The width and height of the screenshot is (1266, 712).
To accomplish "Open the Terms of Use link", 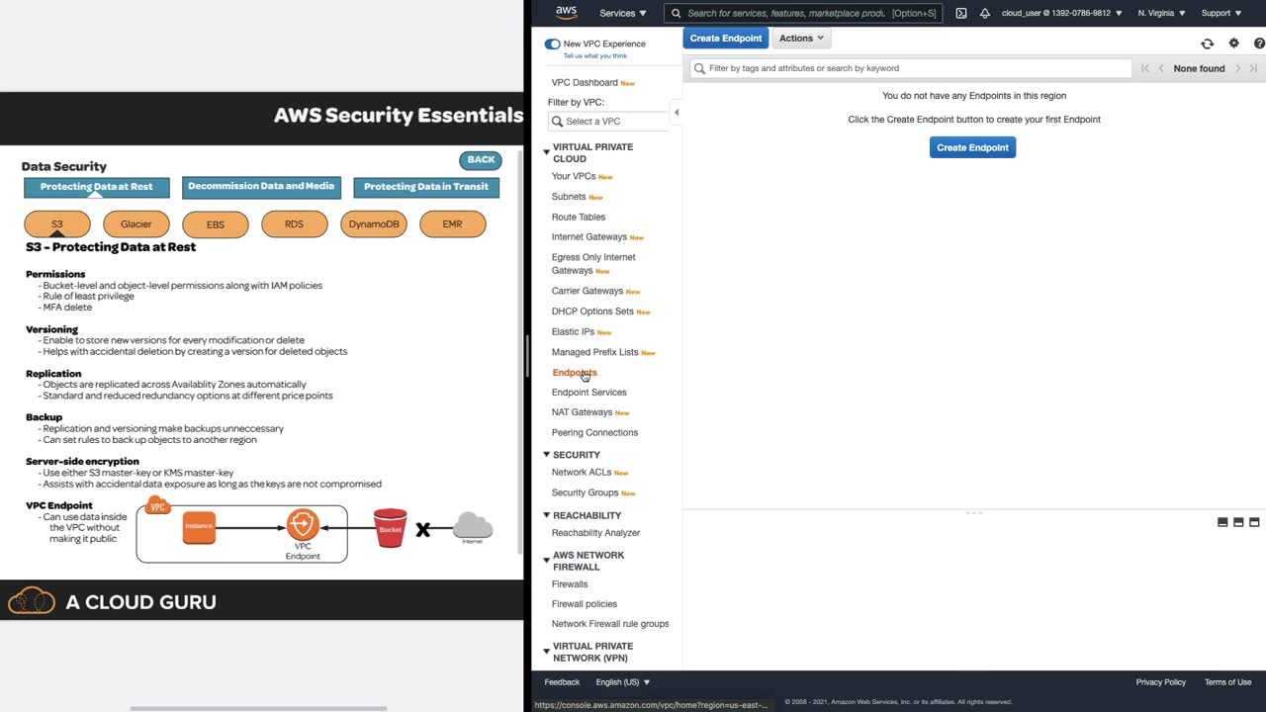I will pos(1227,682).
